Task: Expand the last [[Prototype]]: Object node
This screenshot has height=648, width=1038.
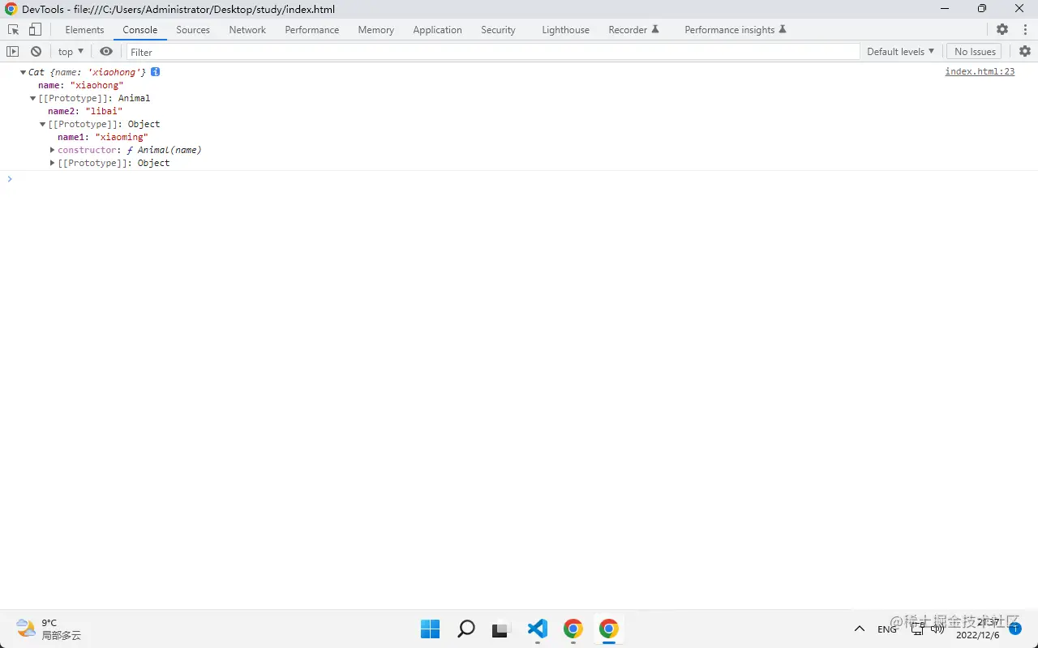Action: [x=53, y=163]
